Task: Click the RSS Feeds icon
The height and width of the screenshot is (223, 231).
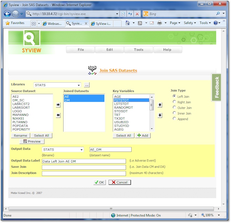Action: [x=140, y=23]
